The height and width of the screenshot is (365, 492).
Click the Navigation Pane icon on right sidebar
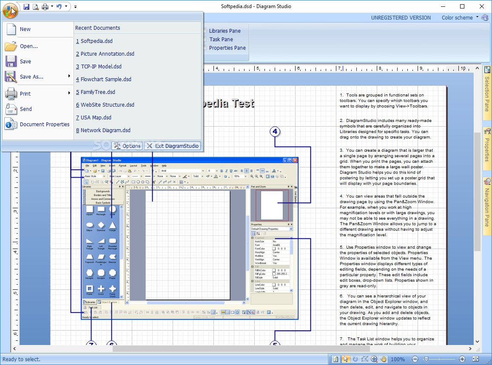487,181
